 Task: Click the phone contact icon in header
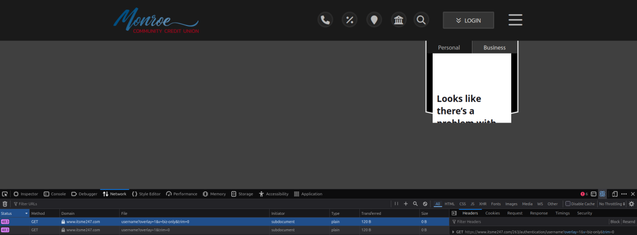325,20
